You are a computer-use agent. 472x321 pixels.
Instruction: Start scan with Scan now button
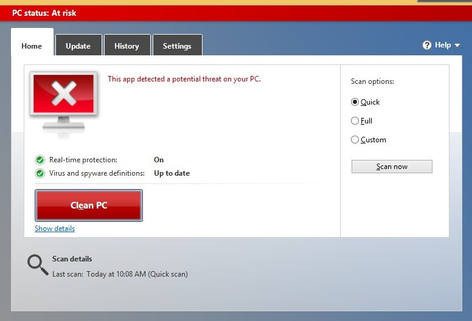(x=392, y=167)
